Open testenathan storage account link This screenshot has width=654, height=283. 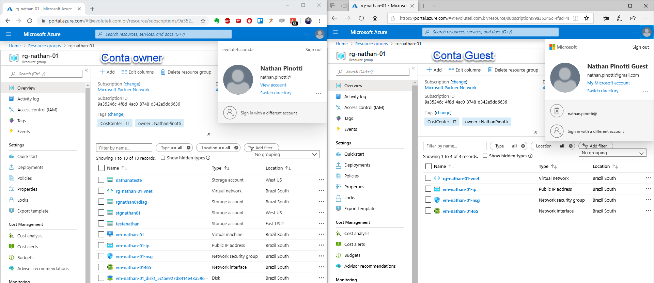[127, 224]
